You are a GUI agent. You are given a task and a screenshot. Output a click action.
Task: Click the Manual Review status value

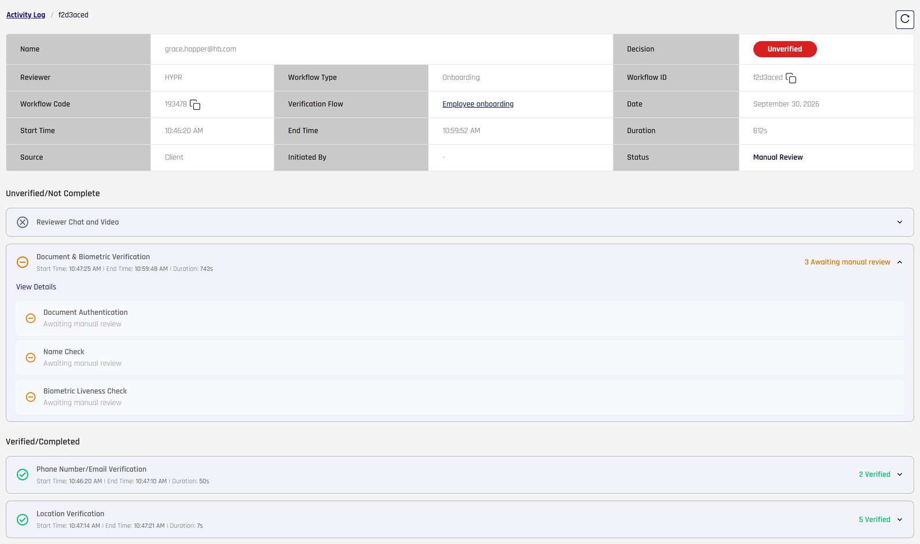click(778, 157)
